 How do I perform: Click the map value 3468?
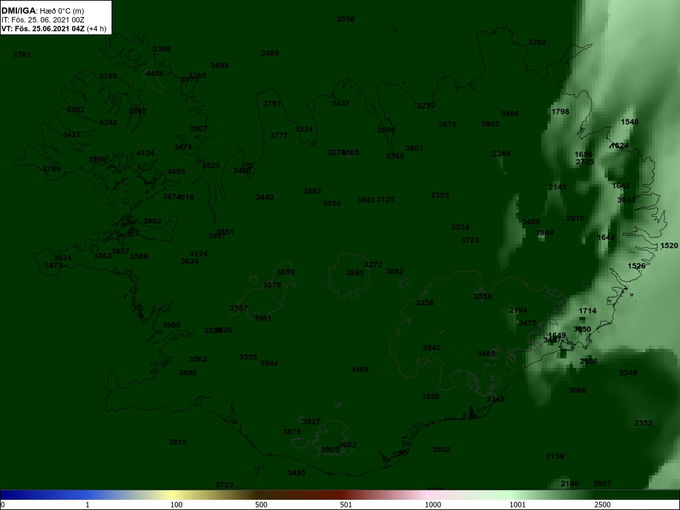pos(360,369)
